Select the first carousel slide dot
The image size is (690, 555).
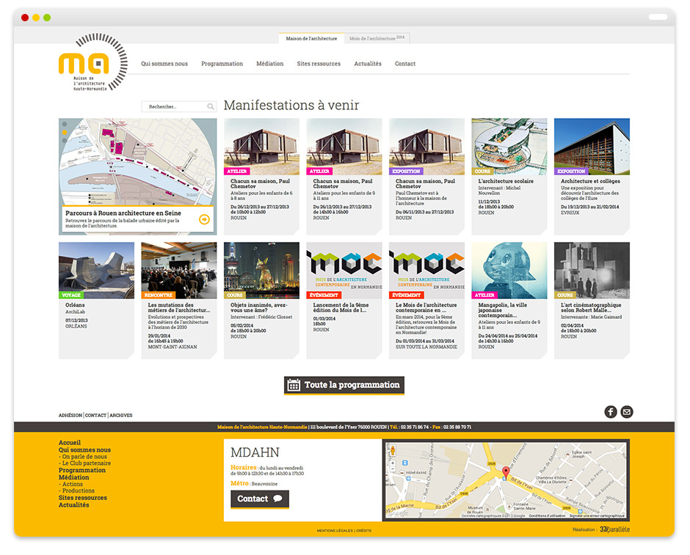click(x=65, y=125)
